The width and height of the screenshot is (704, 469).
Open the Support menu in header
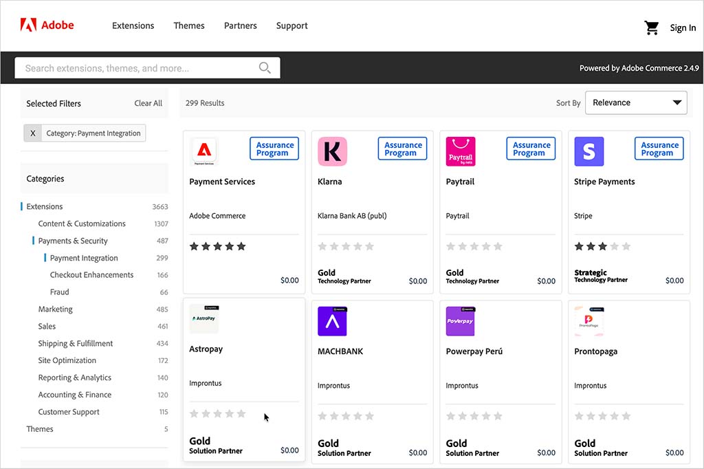(x=291, y=25)
